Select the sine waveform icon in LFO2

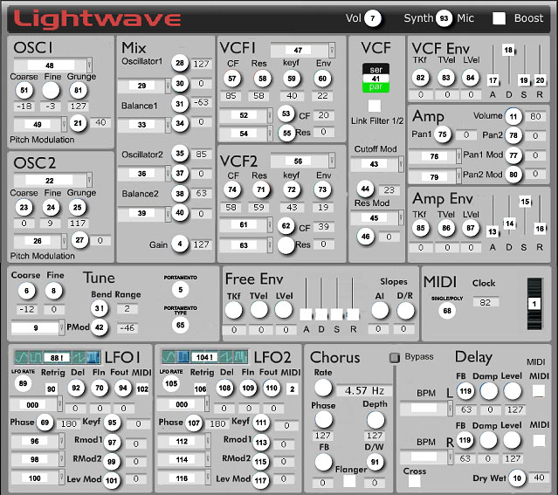[169, 356]
